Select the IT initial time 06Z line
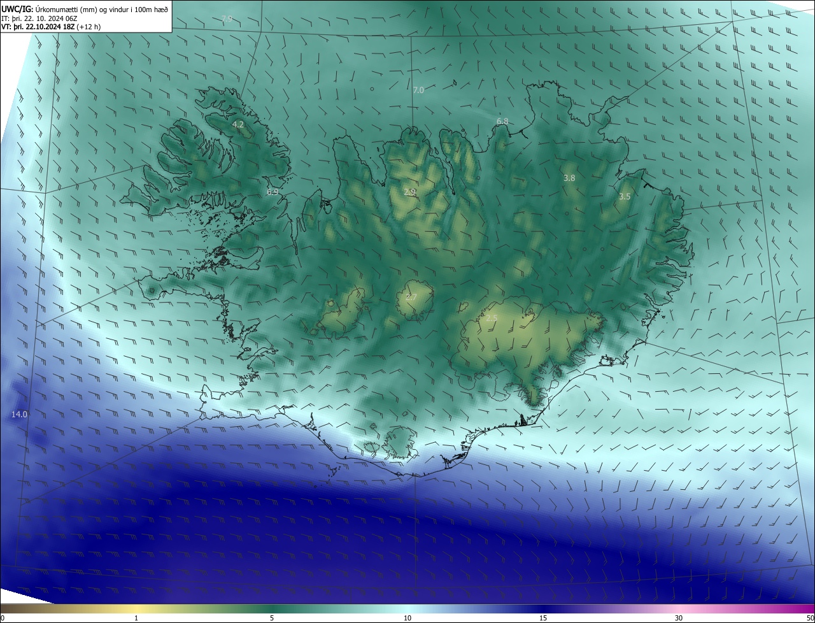815x623 pixels. (39, 18)
